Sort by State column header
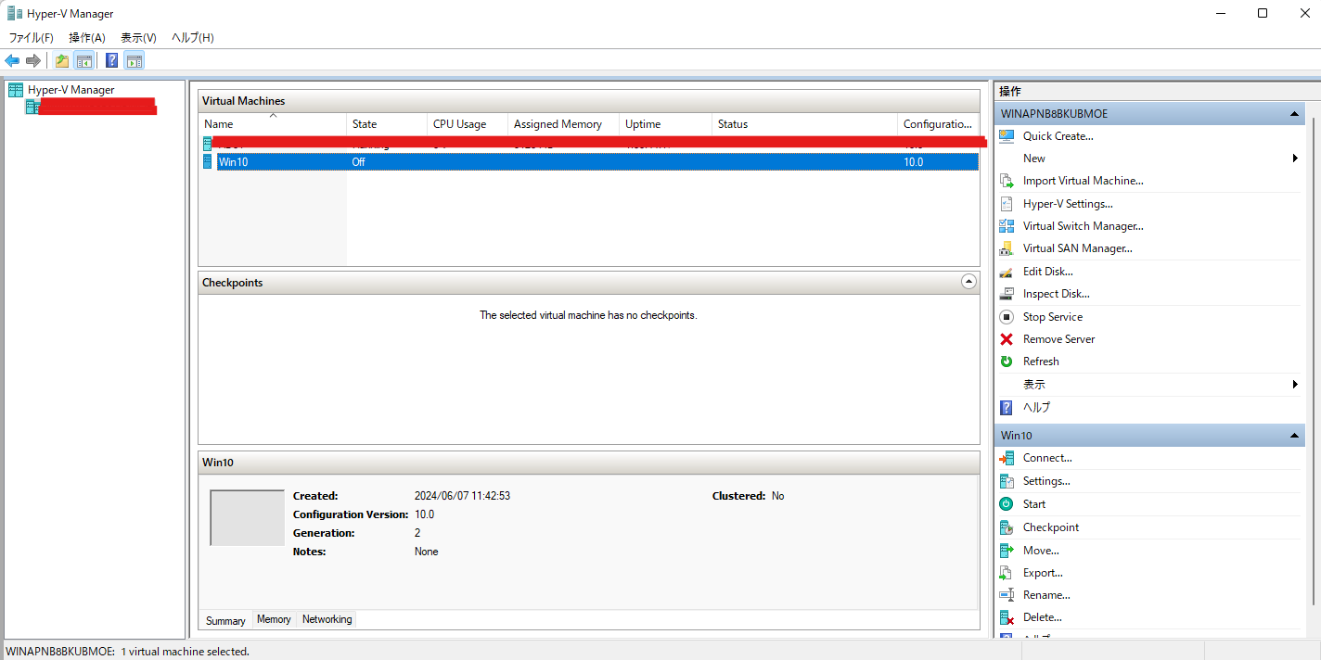 pyautogui.click(x=387, y=124)
